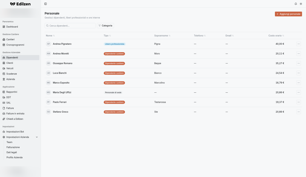Switch theme with the sun icon
306x177 pixels.
tap(301, 4)
